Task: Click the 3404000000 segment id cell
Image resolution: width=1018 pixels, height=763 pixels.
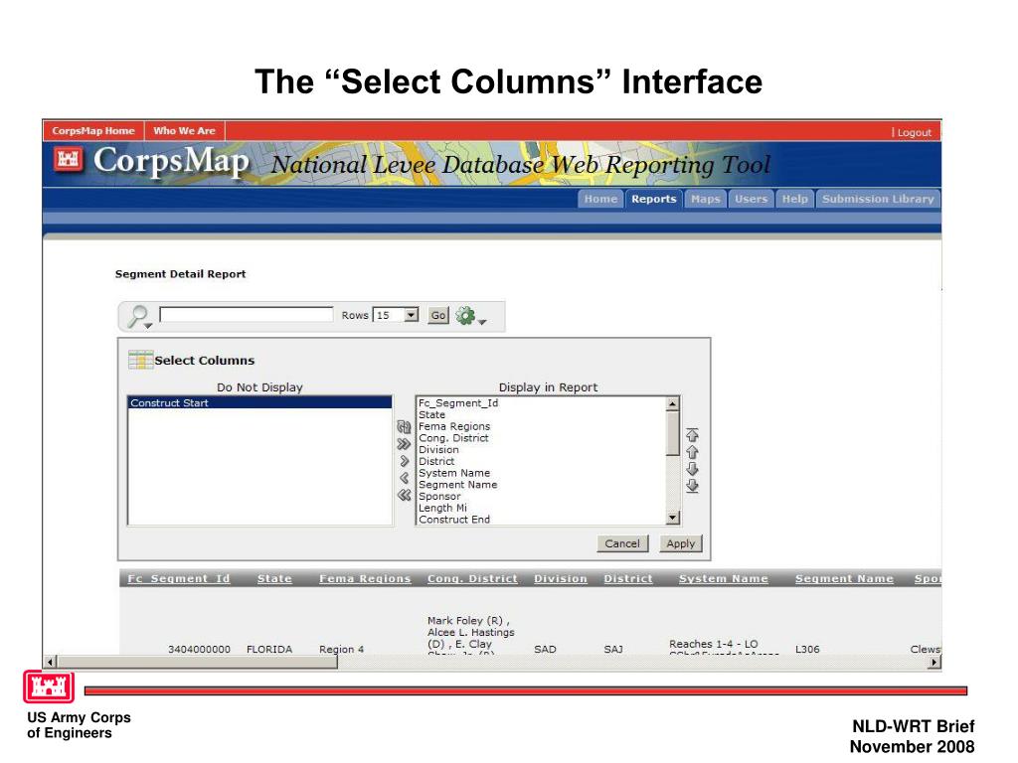Action: pyautogui.click(x=199, y=649)
